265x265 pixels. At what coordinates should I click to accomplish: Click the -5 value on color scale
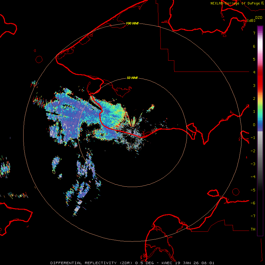(253, 190)
